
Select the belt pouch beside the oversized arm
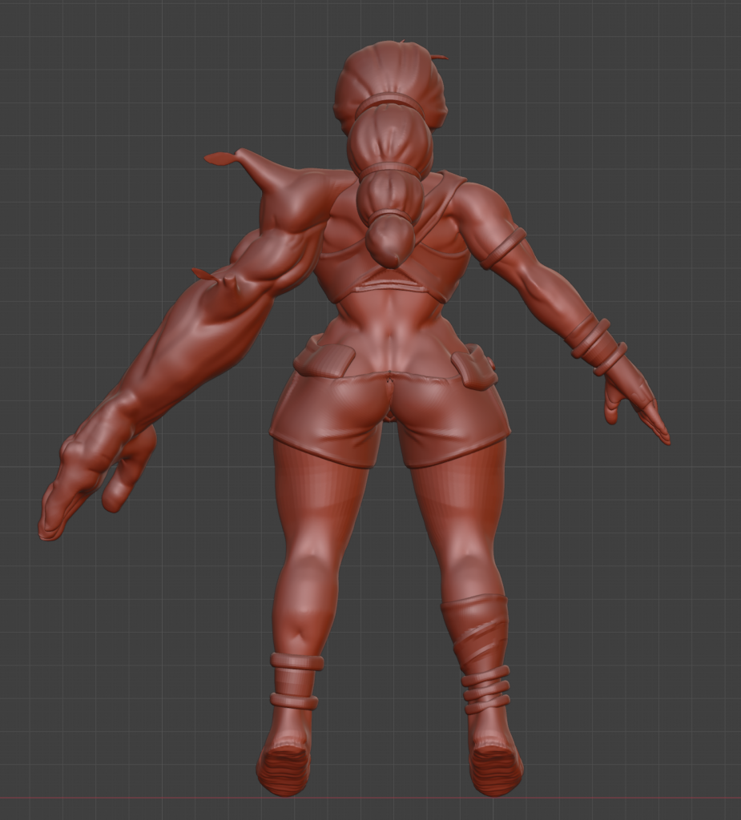pos(324,360)
